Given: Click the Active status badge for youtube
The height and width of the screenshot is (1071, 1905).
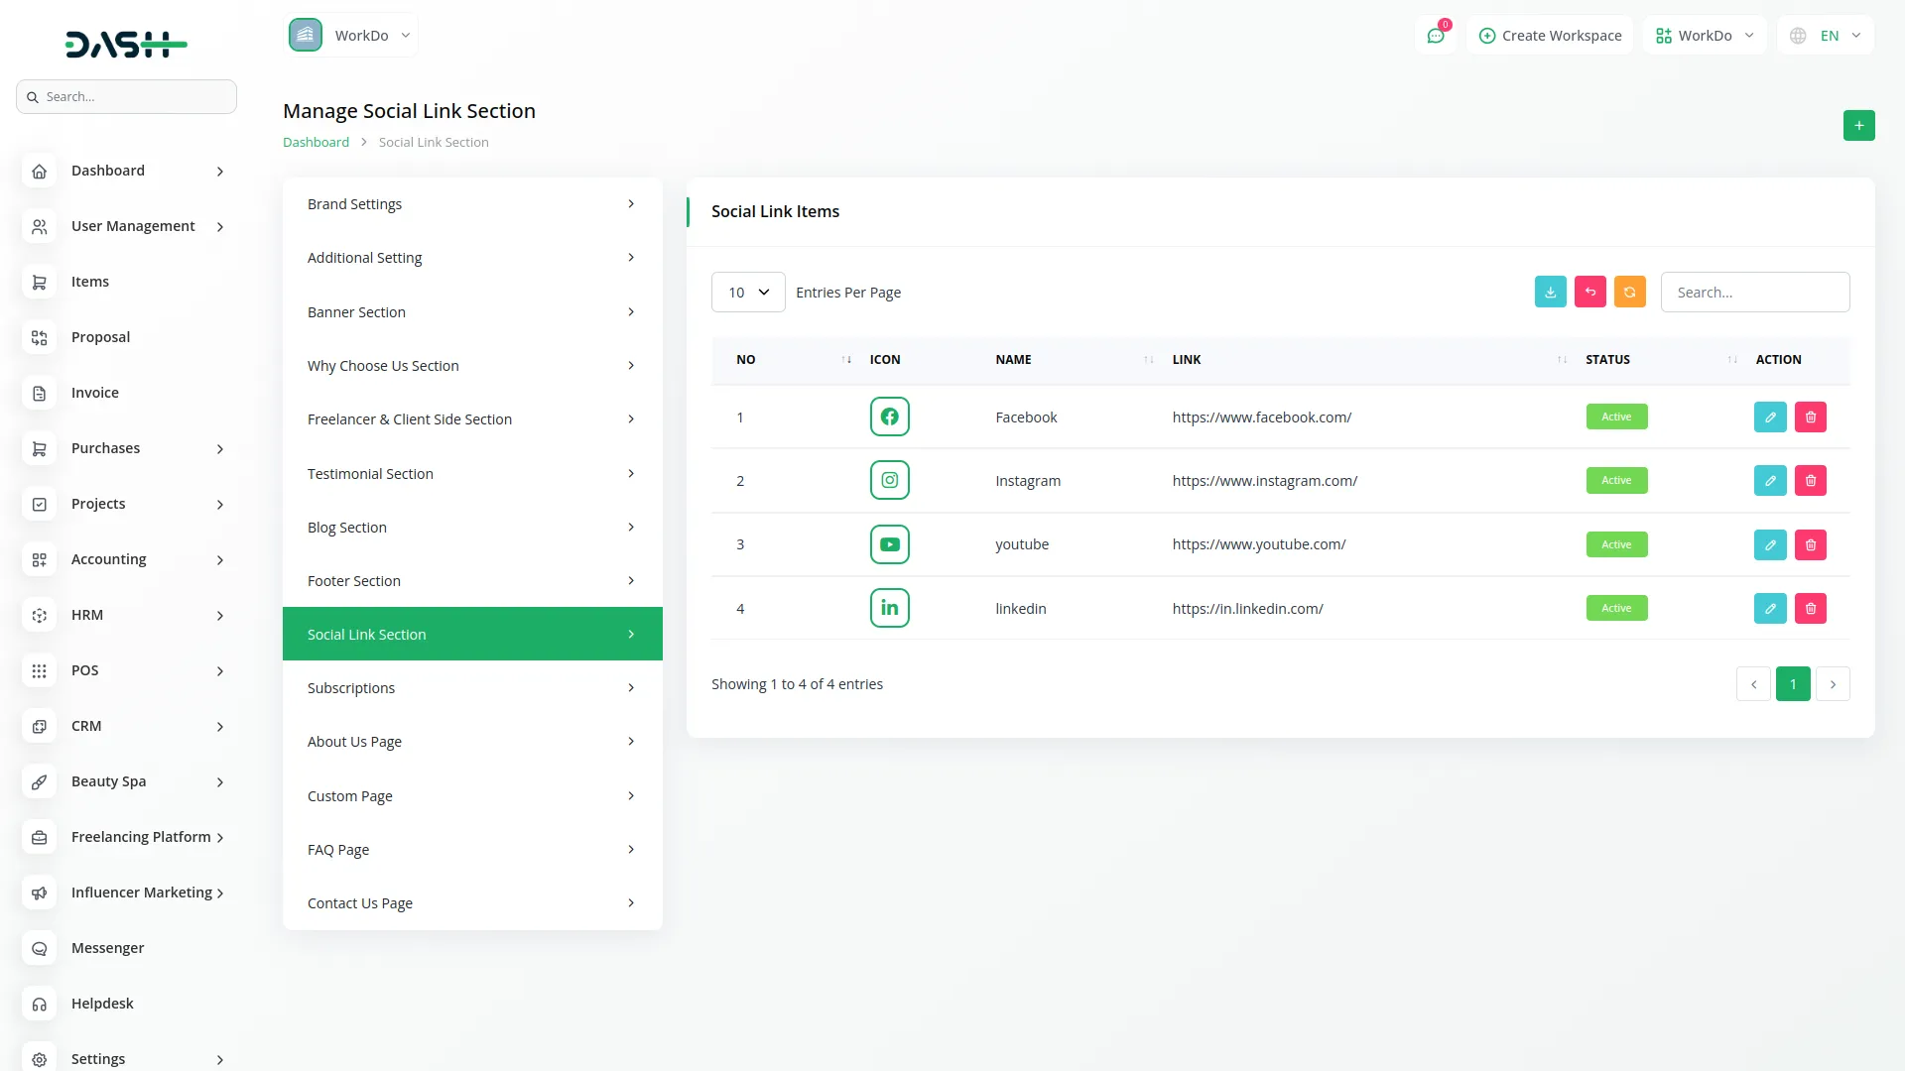Looking at the screenshot, I should point(1615,544).
